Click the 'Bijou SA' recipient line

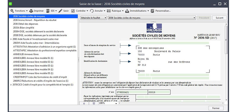coord(143,59)
